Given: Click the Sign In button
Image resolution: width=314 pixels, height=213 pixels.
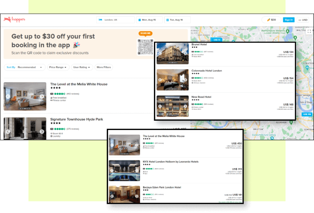Looking at the screenshot, I should 289,20.
